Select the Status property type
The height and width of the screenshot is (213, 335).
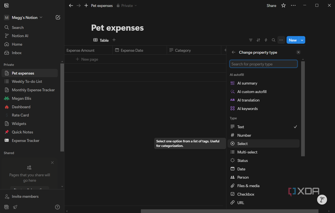click(x=263, y=161)
